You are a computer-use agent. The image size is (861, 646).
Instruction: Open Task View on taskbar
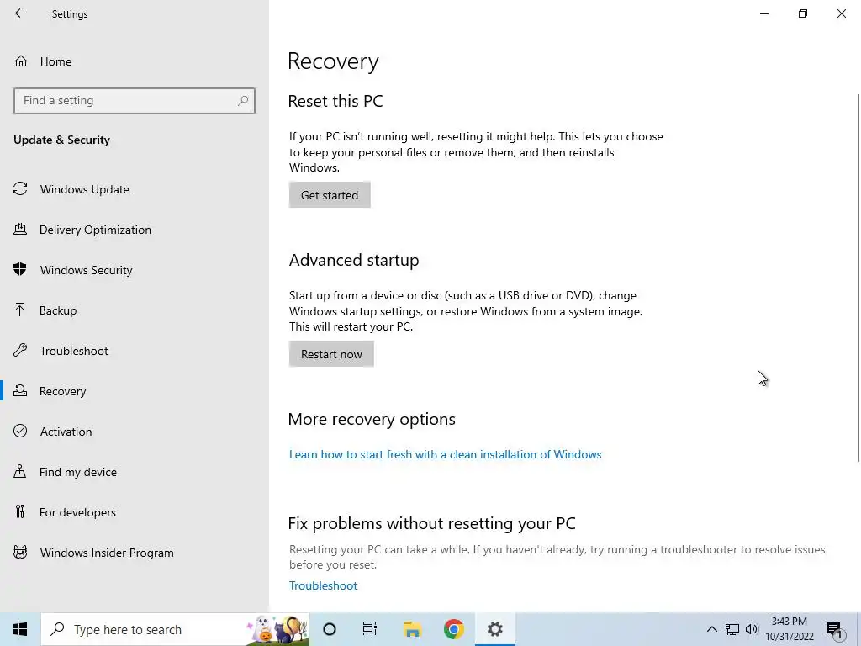(370, 629)
